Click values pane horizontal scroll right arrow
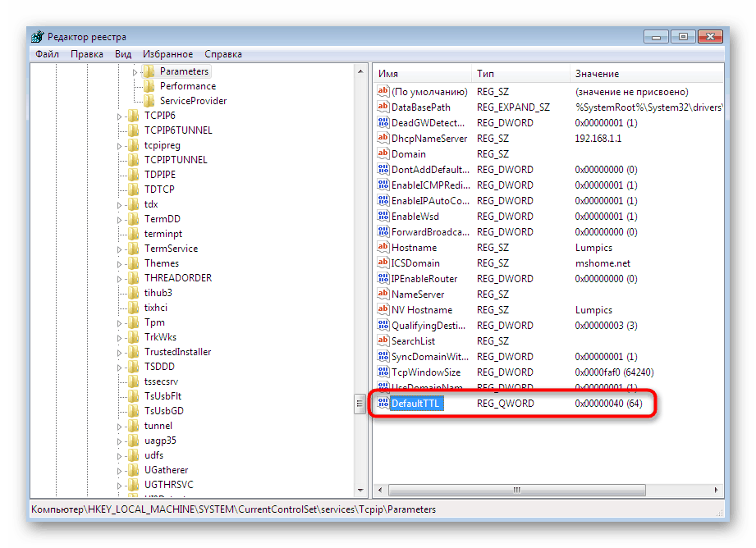Image resolution: width=756 pixels, height=548 pixels. (717, 490)
